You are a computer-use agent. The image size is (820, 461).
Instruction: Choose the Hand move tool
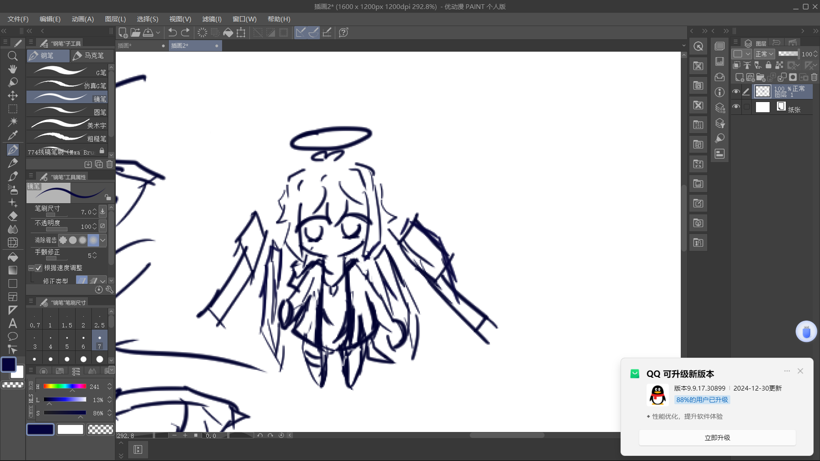[x=13, y=69]
